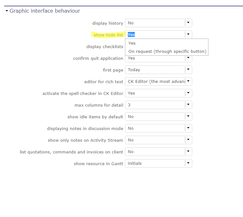Open show idle items by default dropdown
The height and width of the screenshot is (217, 243).
pos(188,116)
